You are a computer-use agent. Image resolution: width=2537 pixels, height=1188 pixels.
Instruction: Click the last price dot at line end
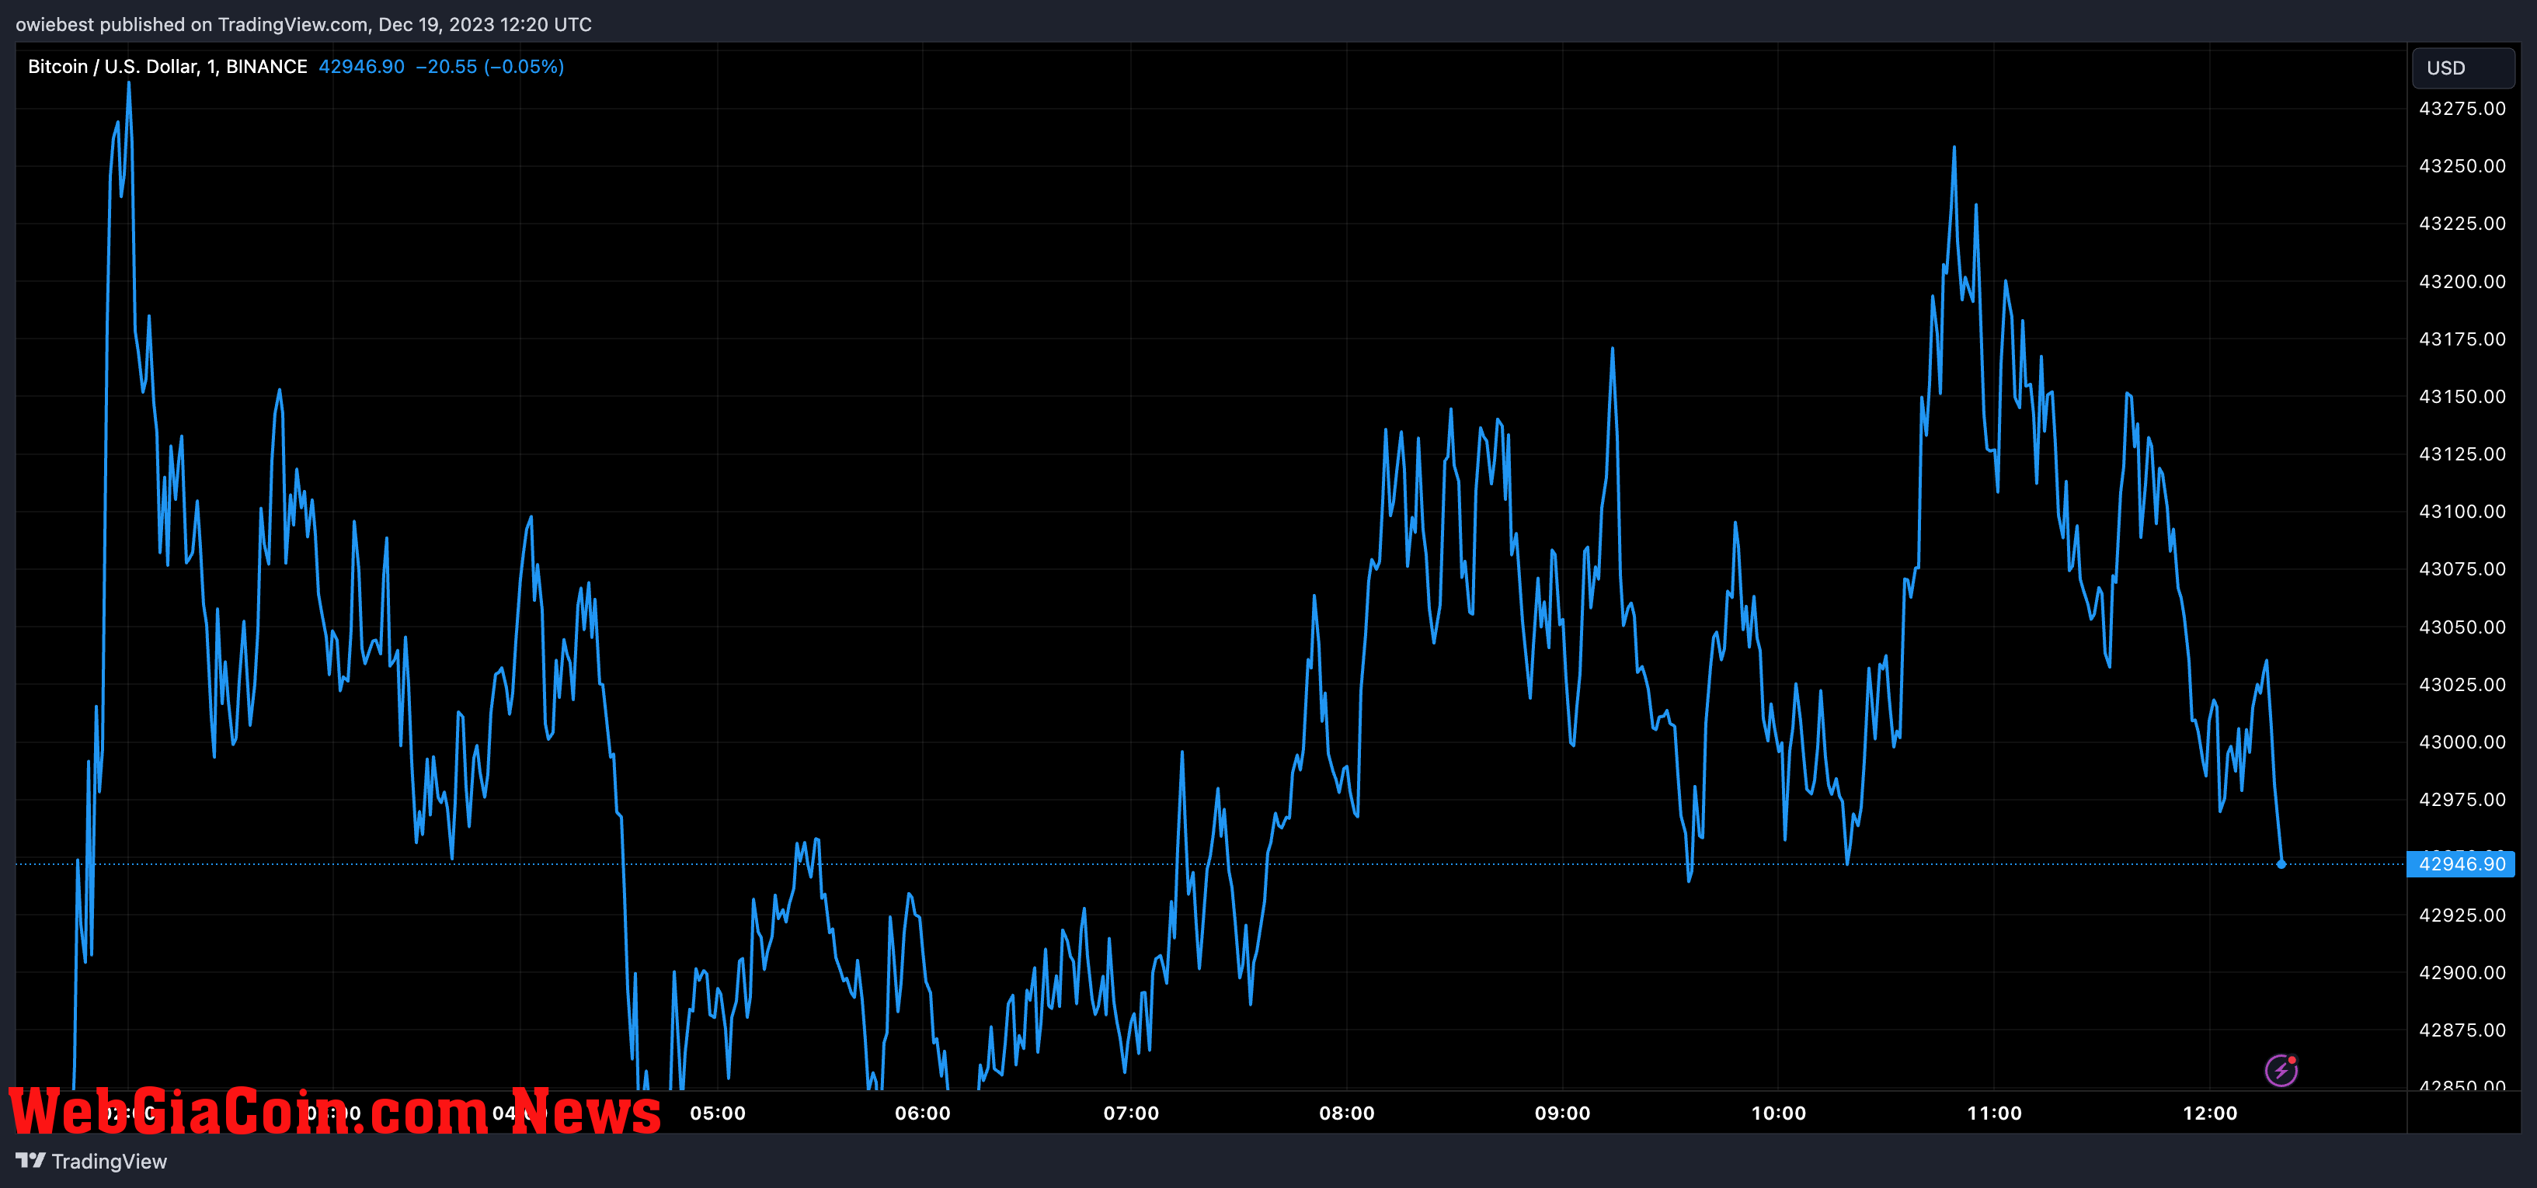[2281, 864]
